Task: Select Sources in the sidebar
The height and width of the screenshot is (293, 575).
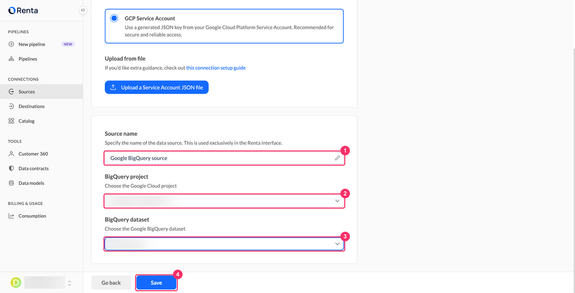Action: click(42, 92)
